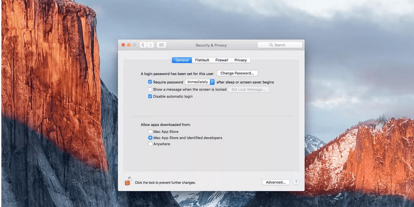414x207 pixels.
Task: Click the Change Password button
Action: click(238, 73)
